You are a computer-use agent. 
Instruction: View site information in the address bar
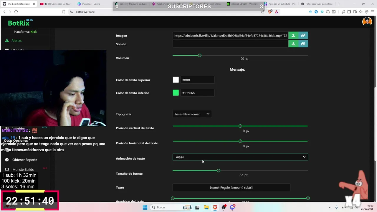pyautogui.click(x=71, y=12)
